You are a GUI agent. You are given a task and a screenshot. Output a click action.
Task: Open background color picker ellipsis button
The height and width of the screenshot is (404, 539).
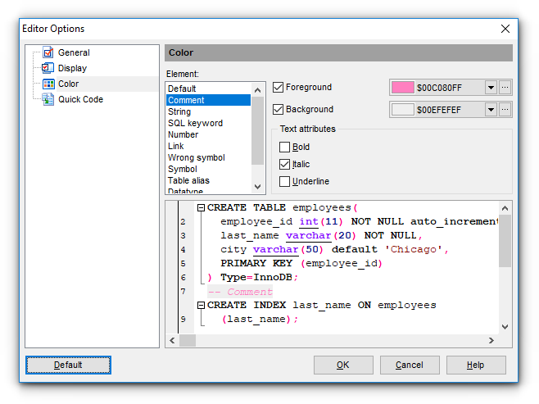click(505, 109)
